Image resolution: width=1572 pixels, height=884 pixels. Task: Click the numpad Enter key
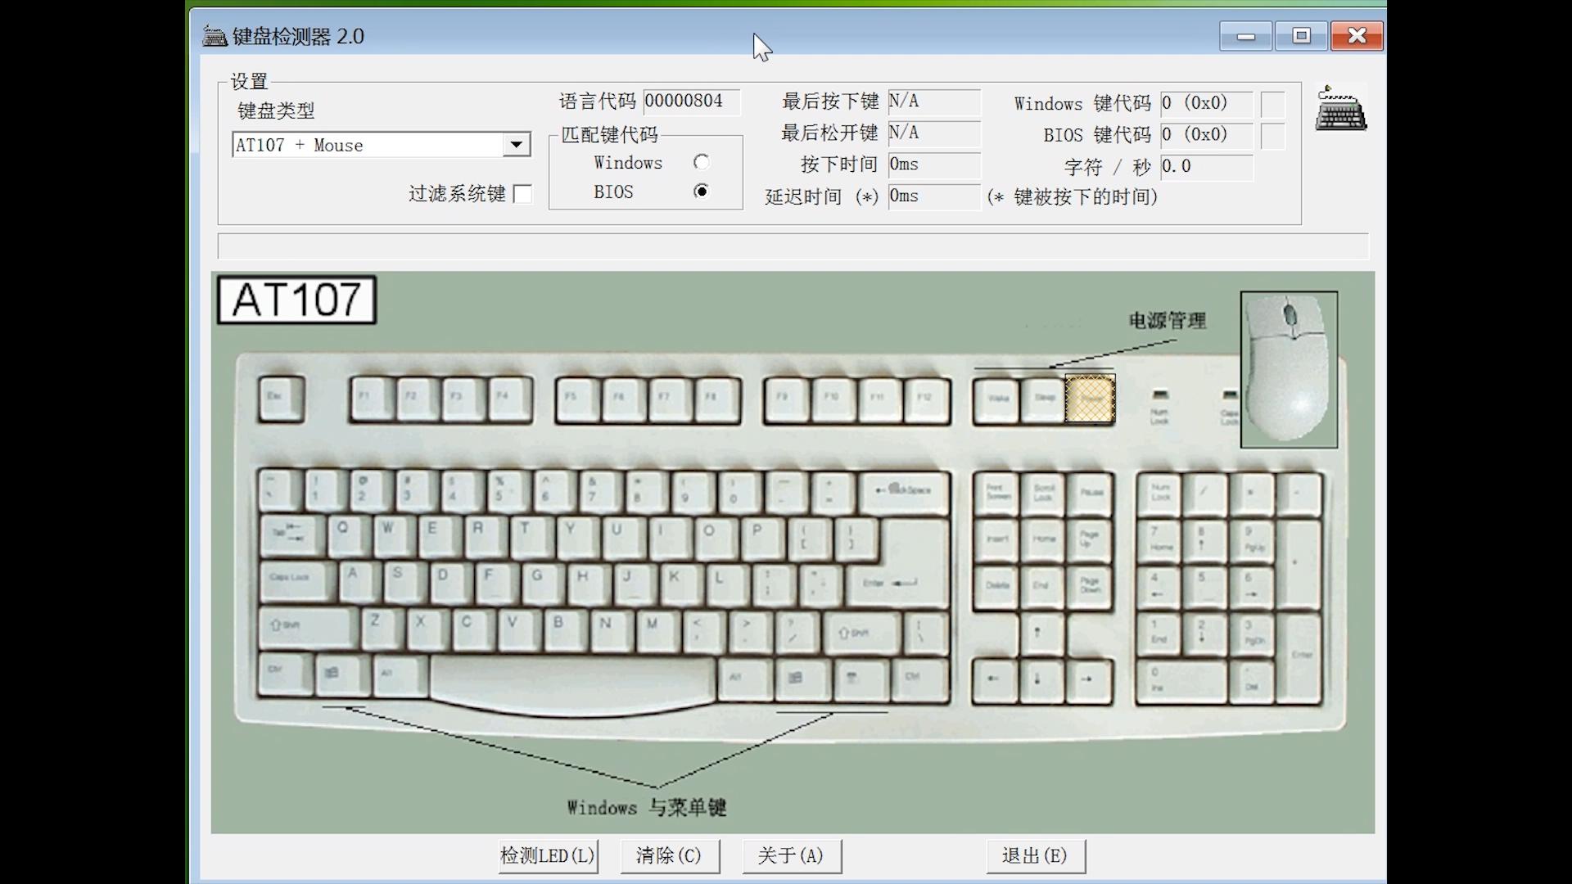(1299, 658)
